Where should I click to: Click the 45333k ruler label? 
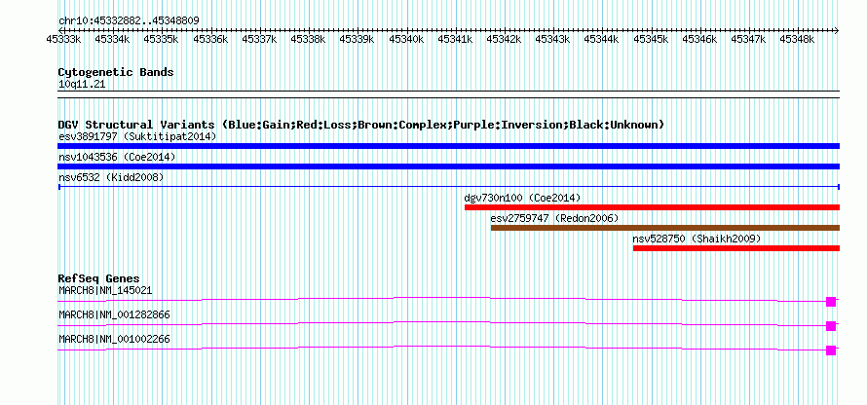click(64, 39)
